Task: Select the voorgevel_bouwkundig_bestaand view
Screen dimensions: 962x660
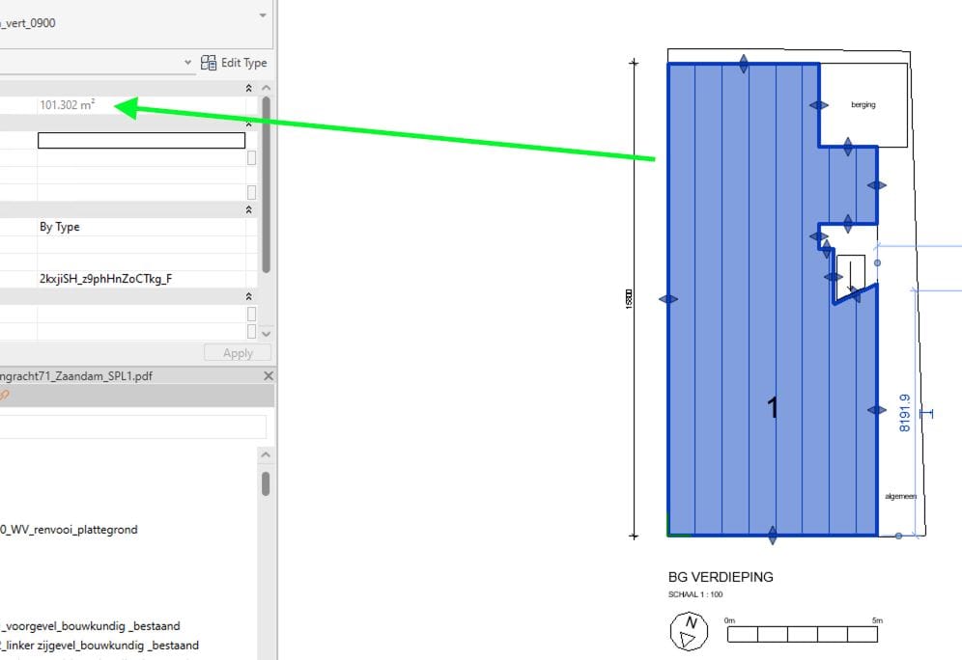Action: [x=91, y=626]
